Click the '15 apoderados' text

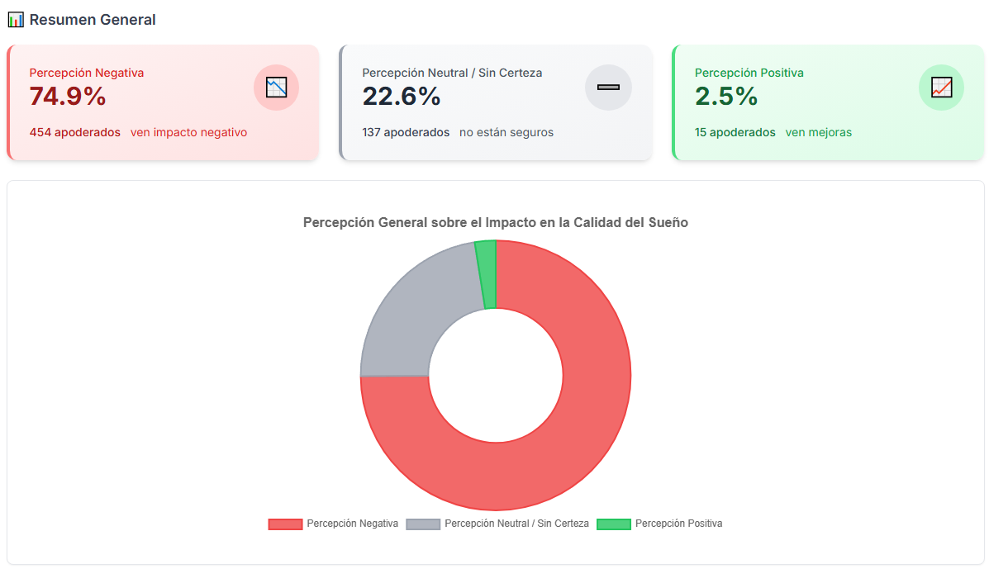click(x=735, y=132)
